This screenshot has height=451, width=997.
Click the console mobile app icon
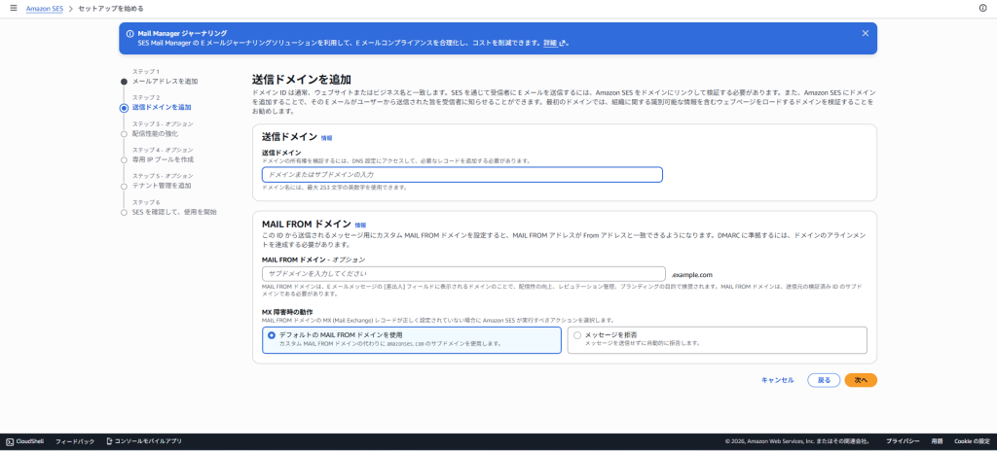pyautogui.click(x=108, y=441)
